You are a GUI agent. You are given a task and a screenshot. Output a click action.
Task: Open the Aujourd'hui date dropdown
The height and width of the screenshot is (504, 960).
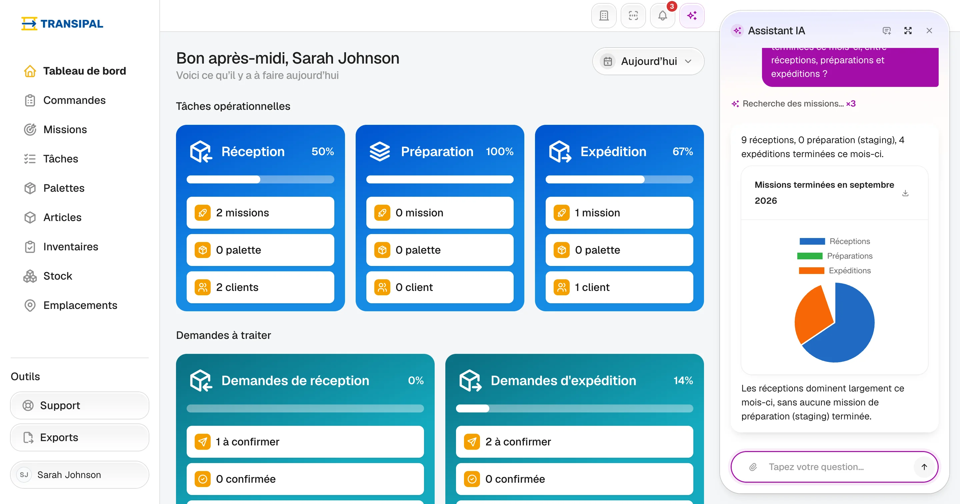[648, 61]
